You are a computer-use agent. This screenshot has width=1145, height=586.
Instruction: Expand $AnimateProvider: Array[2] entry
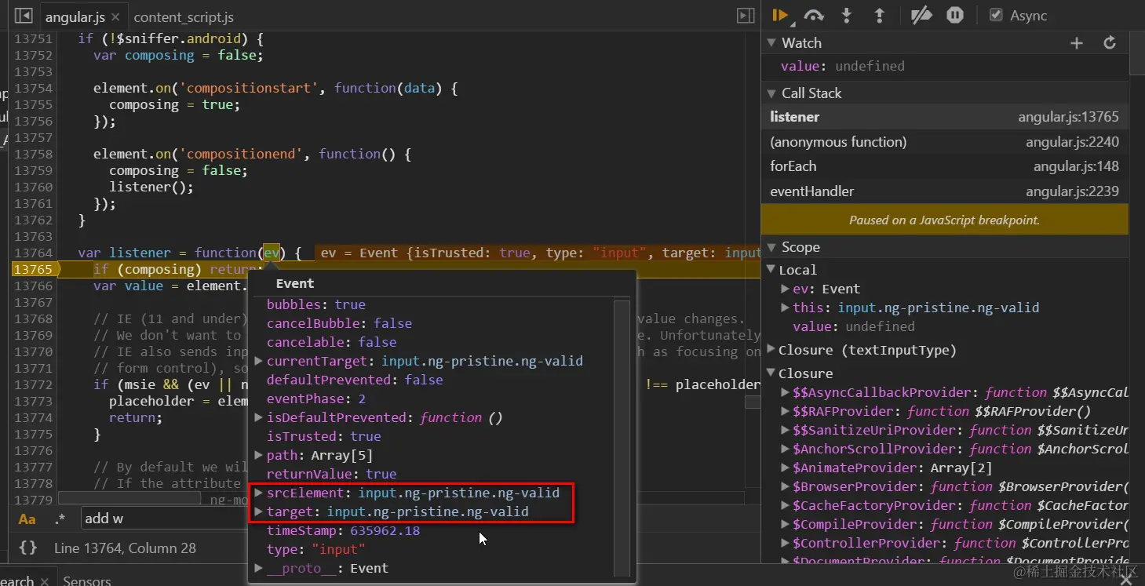786,468
